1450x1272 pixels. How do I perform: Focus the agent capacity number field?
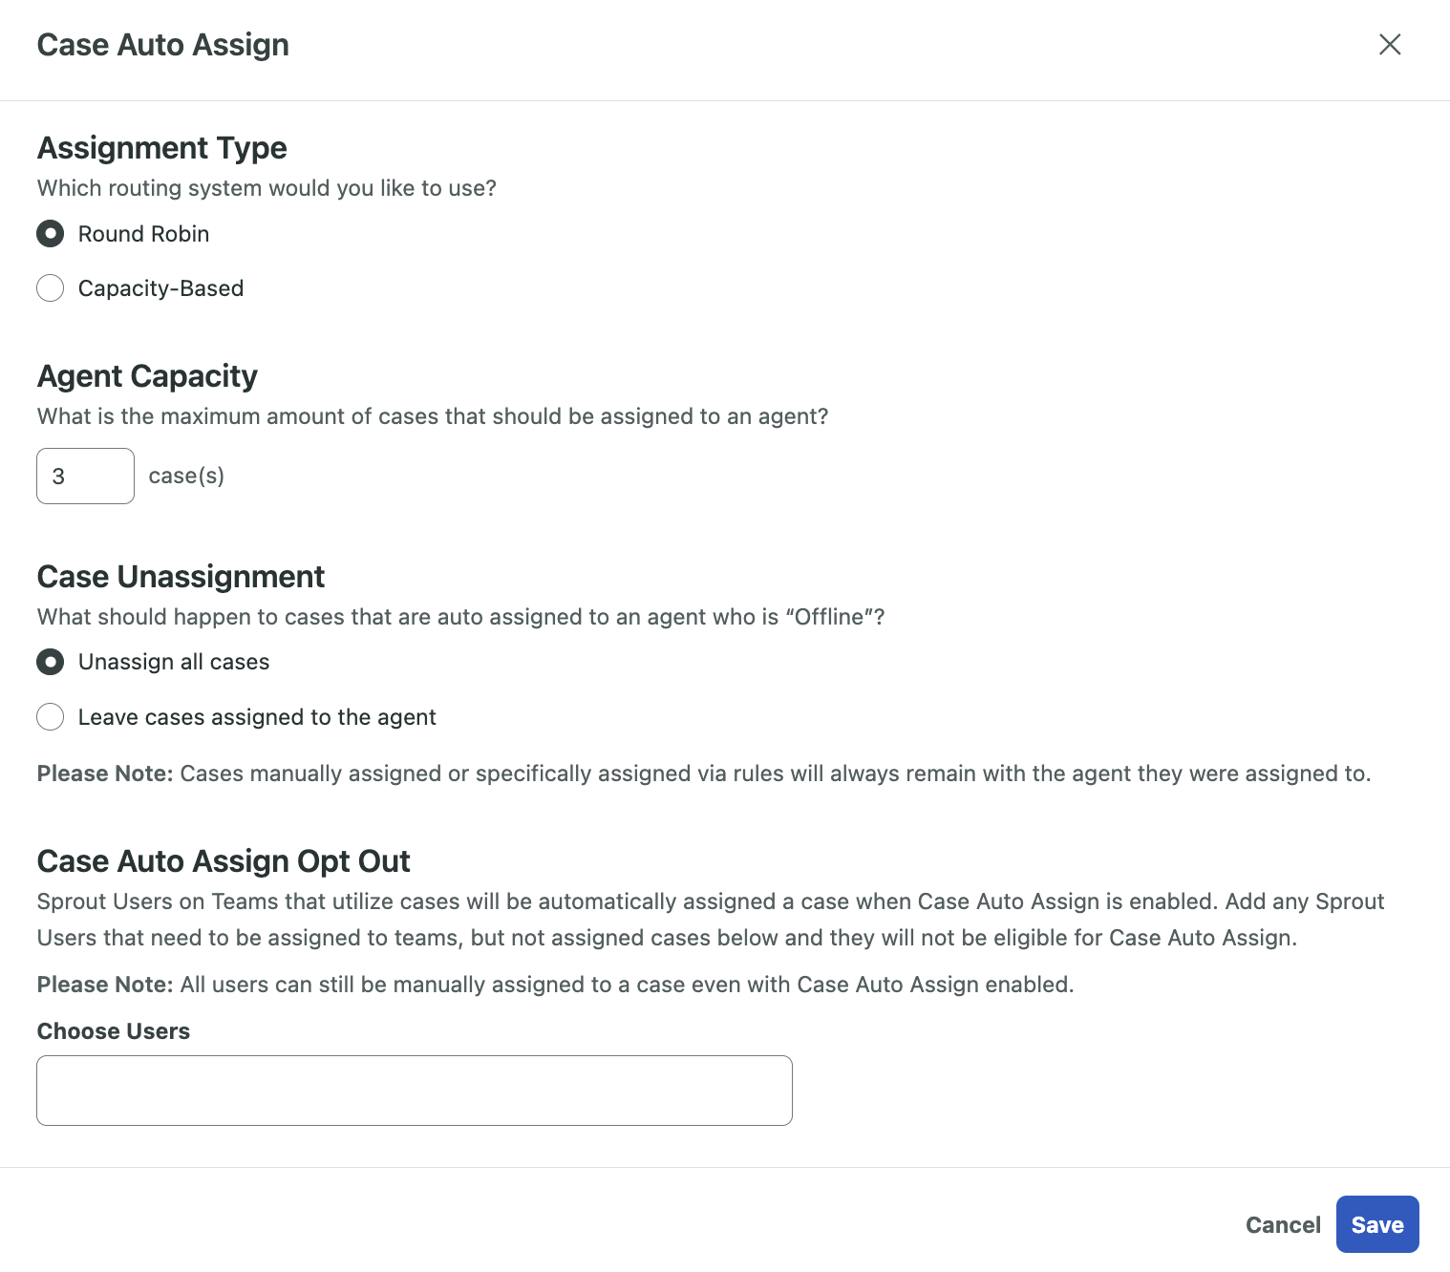85,476
